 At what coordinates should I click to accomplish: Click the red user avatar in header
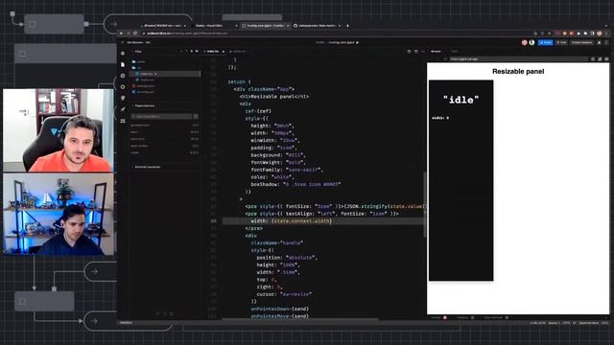[x=525, y=42]
